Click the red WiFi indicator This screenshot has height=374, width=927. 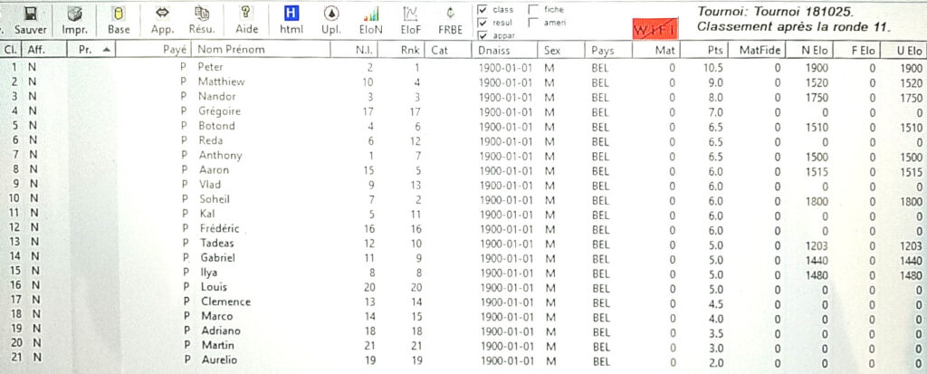(655, 28)
